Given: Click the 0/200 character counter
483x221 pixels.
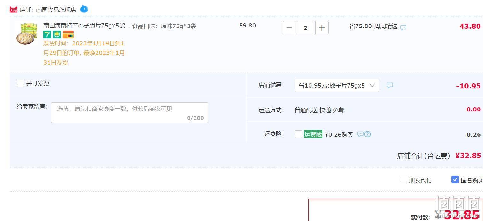Looking at the screenshot, I should [x=195, y=118].
